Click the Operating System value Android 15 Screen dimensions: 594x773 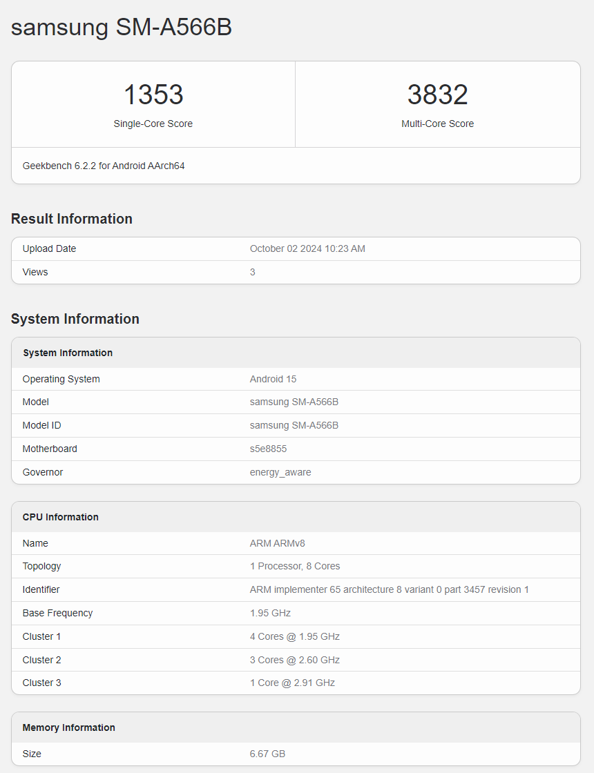point(273,379)
